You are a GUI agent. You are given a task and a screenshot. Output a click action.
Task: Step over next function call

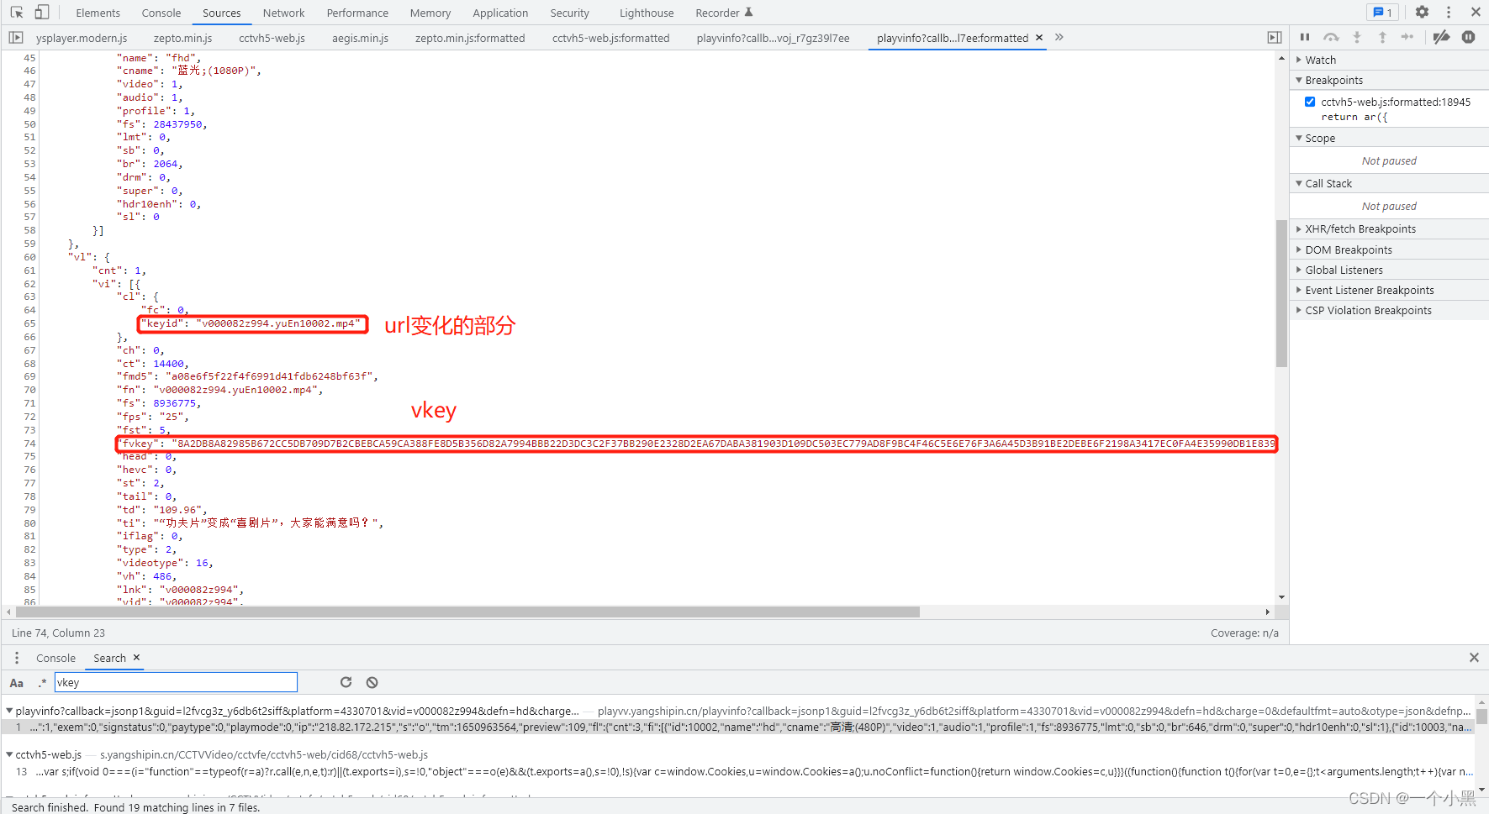1331,37
